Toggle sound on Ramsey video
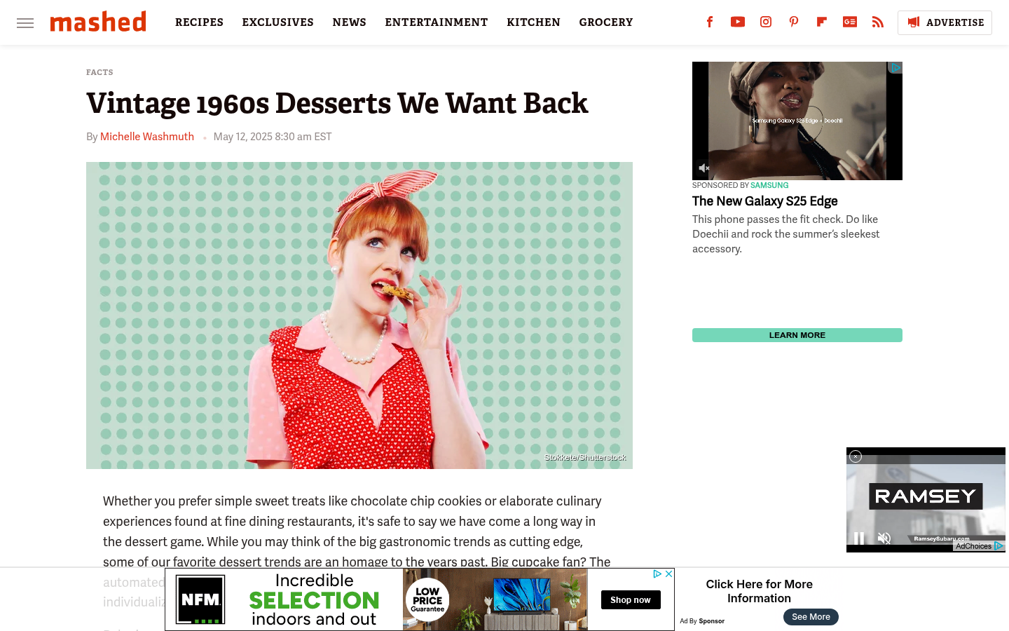 (884, 538)
